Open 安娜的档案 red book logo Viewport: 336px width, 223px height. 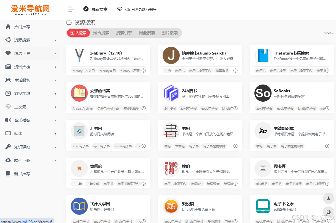(79, 93)
